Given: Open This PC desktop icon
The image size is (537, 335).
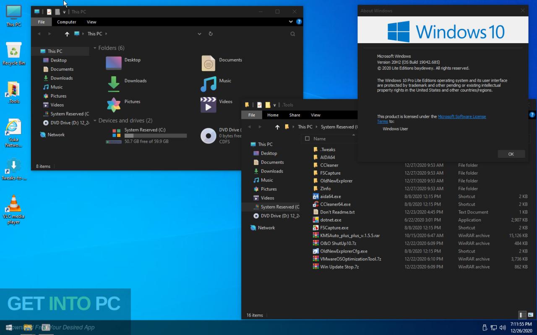Looking at the screenshot, I should pyautogui.click(x=14, y=16).
